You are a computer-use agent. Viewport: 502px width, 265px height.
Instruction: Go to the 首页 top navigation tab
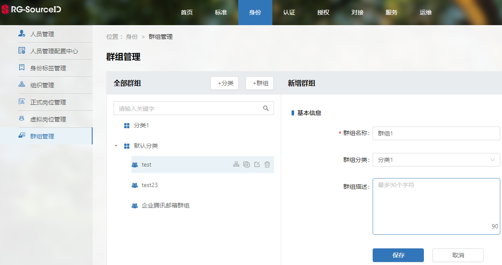coord(187,12)
